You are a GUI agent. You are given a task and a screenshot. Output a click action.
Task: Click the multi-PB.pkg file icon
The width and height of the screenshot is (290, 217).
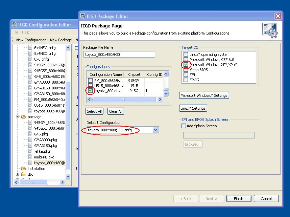pos(30,157)
